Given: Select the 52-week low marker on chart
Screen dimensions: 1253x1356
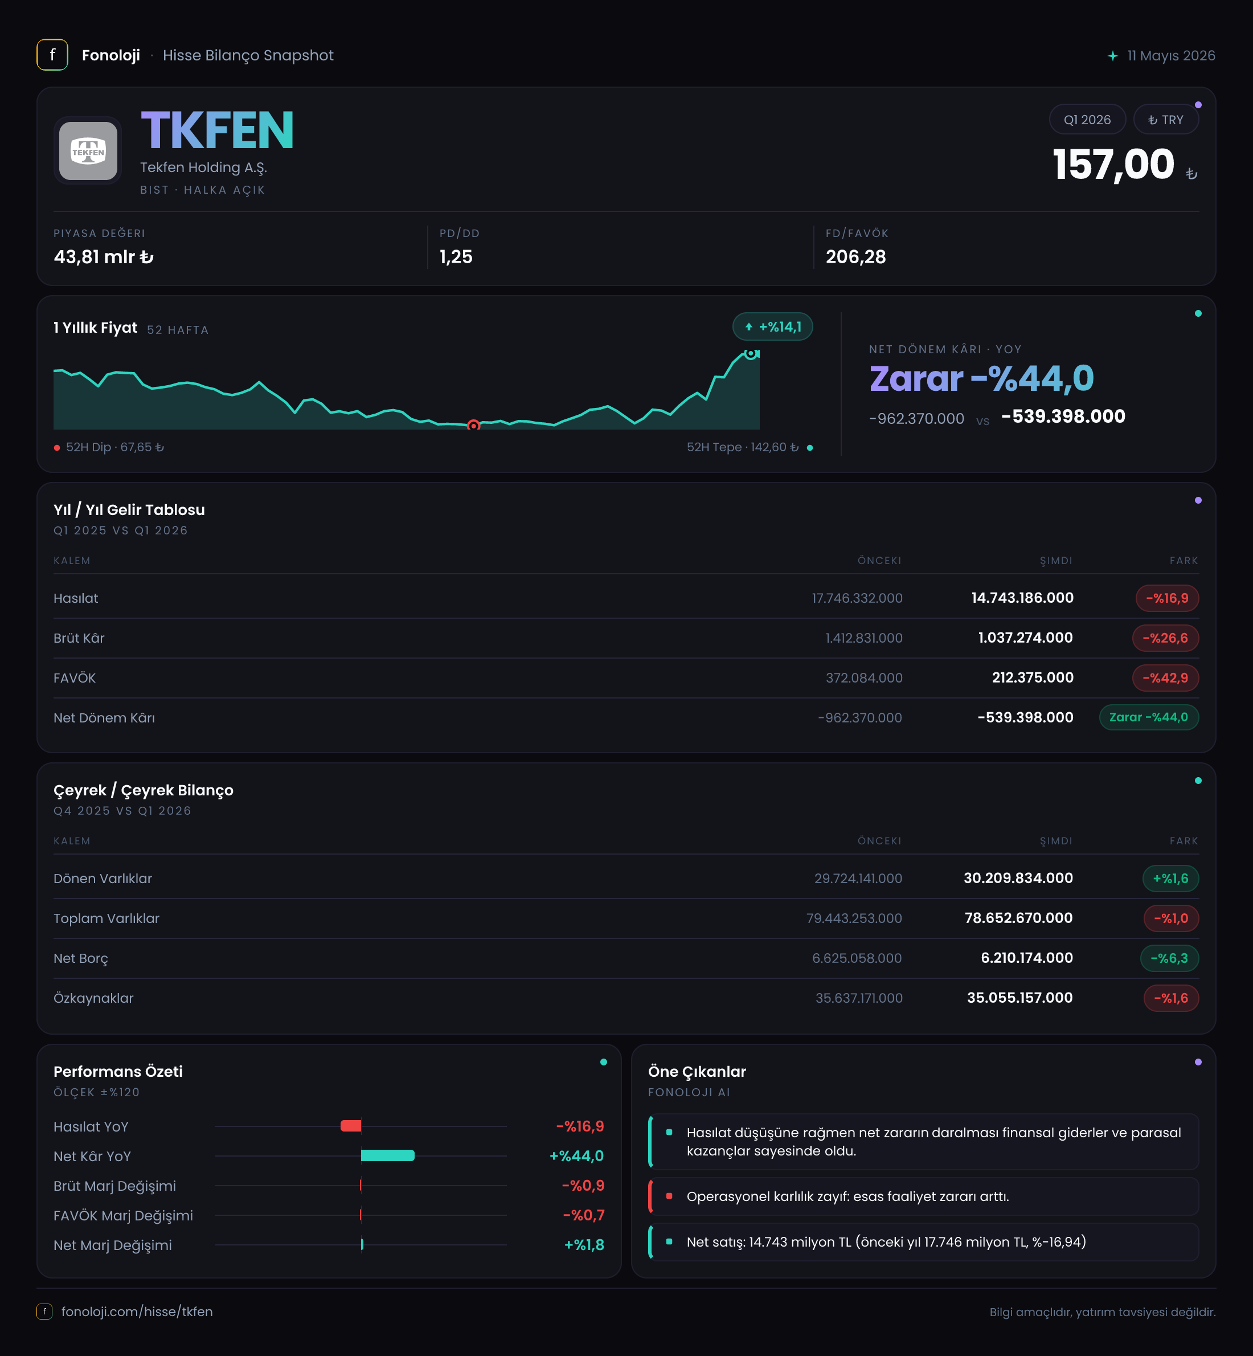Looking at the screenshot, I should (474, 426).
